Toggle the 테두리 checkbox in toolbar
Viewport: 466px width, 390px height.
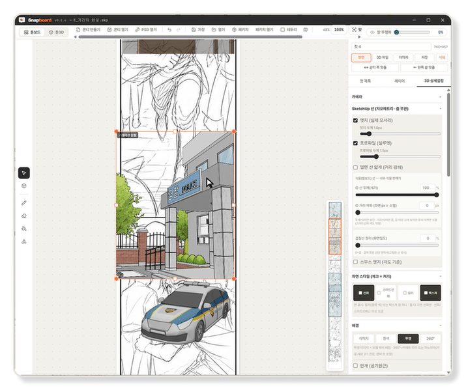(283, 30)
